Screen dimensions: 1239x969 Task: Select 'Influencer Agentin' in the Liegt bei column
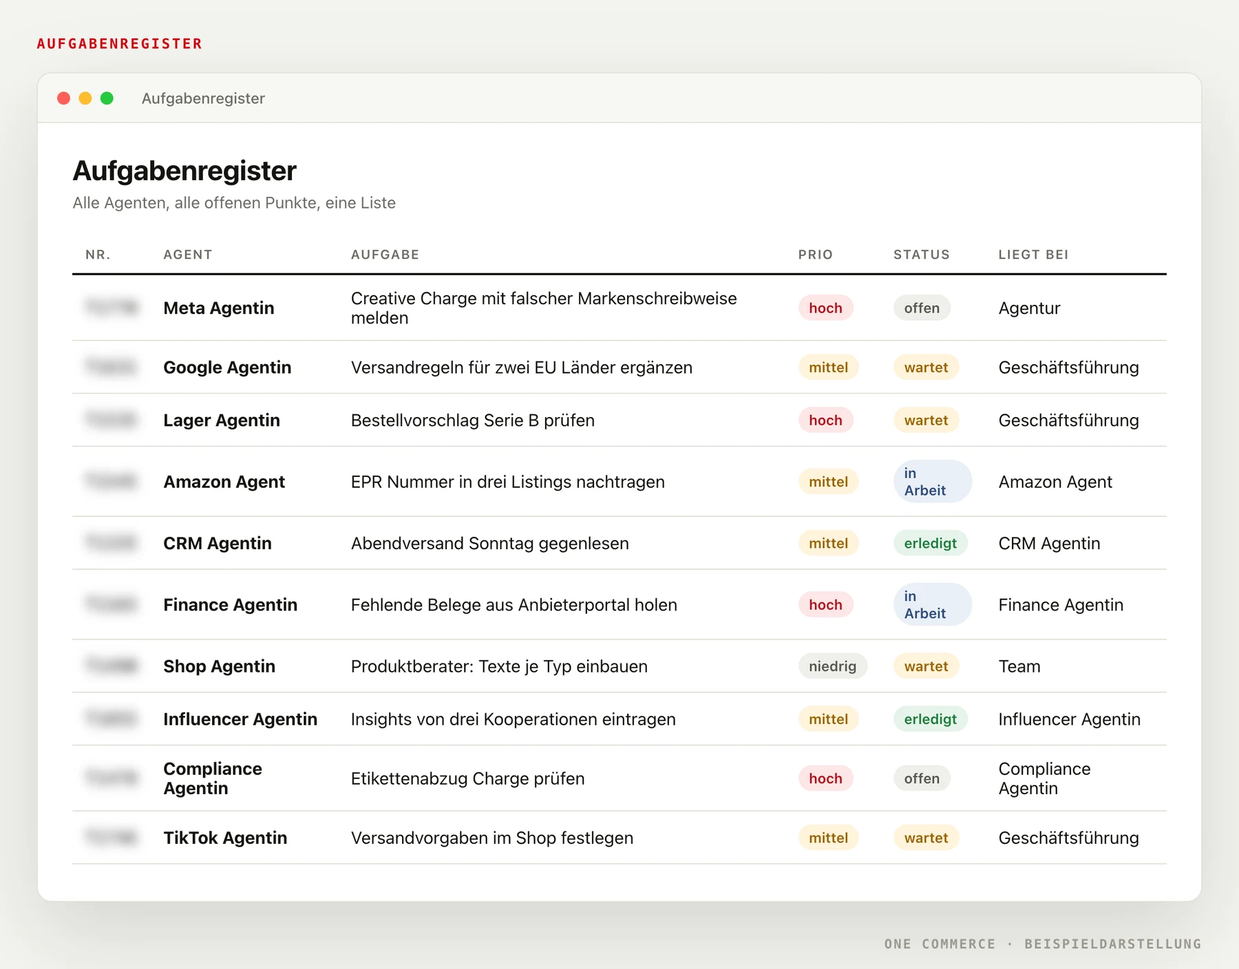coord(1069,719)
